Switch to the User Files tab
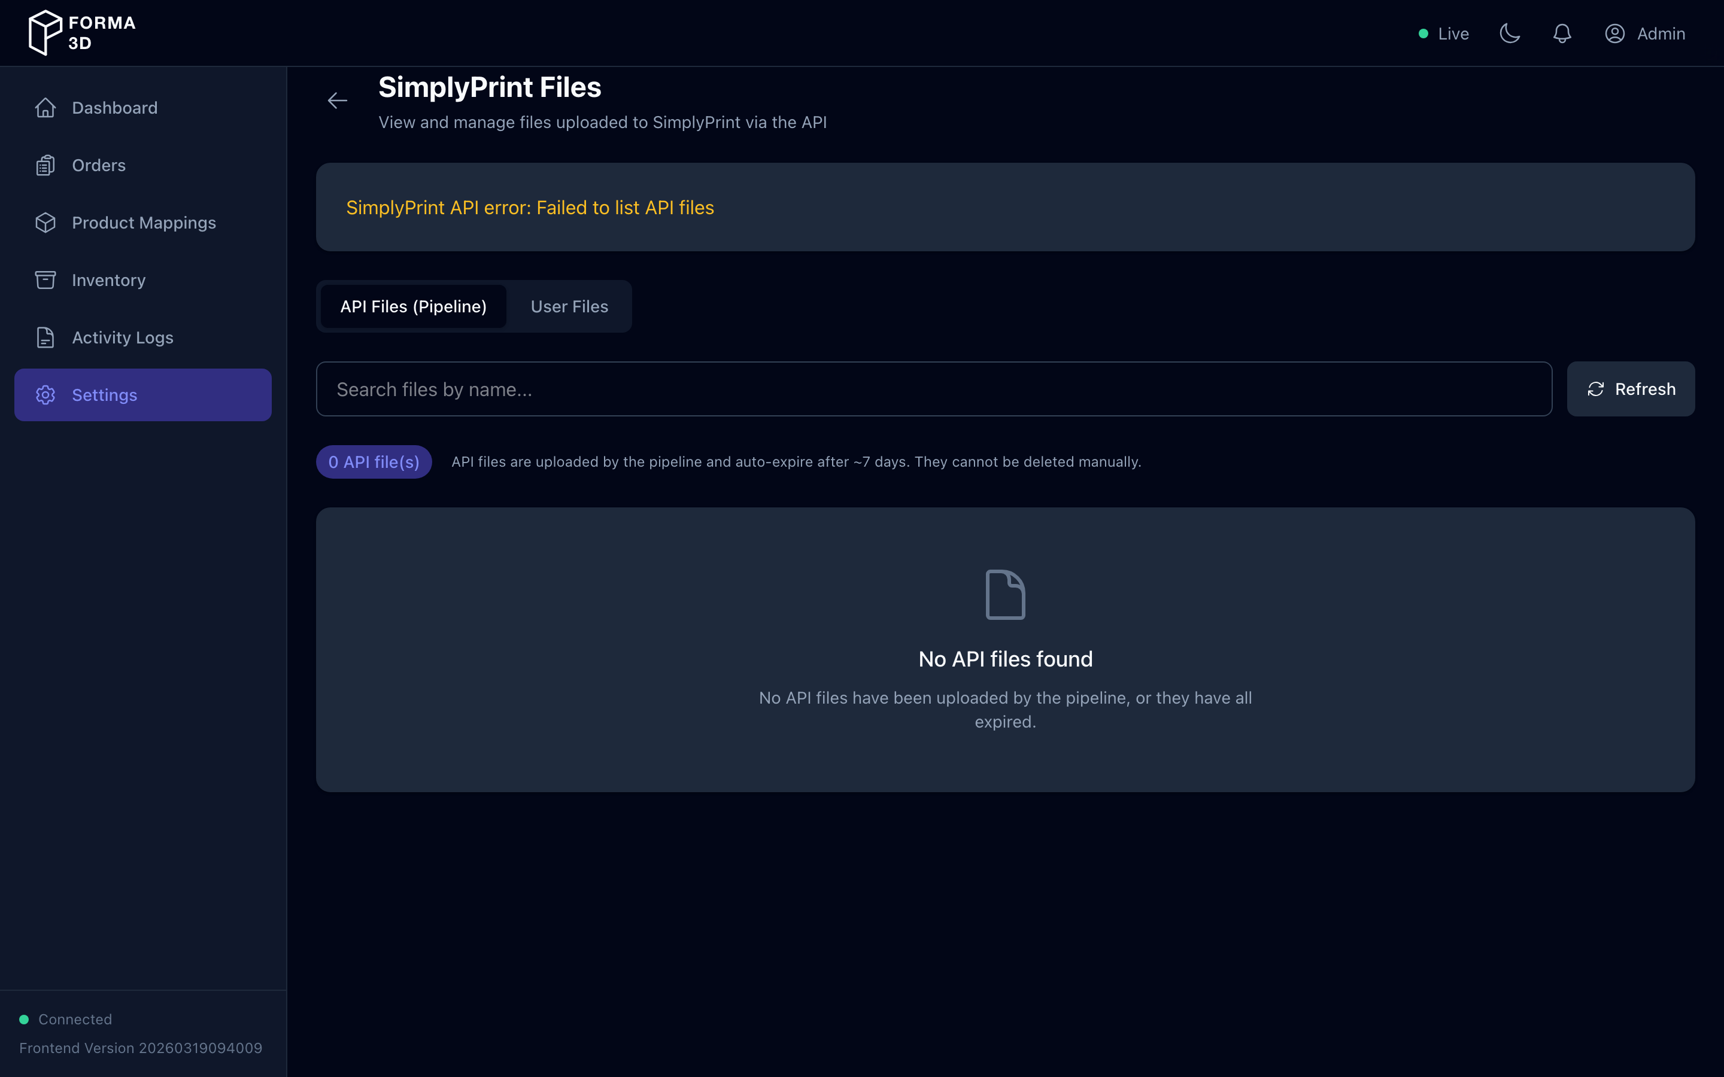Viewport: 1724px width, 1077px height. tap(569, 306)
